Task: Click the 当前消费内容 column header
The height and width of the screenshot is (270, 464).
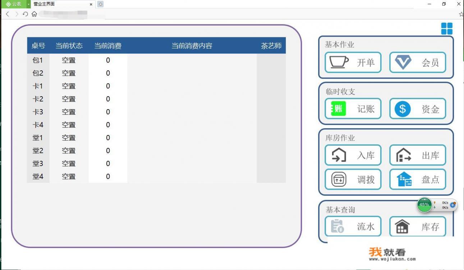Action: tap(192, 46)
